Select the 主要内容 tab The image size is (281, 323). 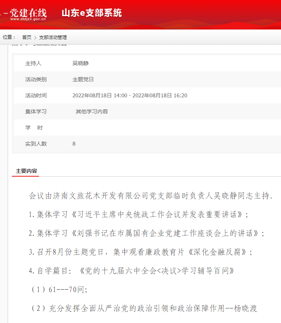pyautogui.click(x=26, y=171)
